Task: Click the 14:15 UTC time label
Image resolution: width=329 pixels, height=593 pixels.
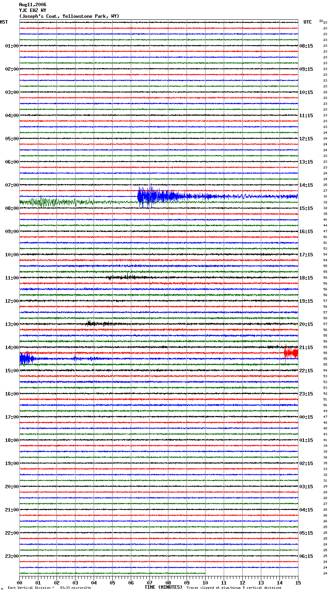Action: click(306, 185)
